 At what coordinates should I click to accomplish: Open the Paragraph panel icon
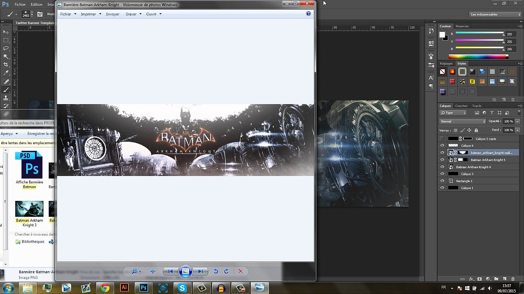point(431,86)
